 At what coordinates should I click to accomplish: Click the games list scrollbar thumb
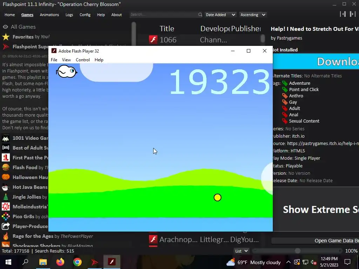click(x=263, y=39)
